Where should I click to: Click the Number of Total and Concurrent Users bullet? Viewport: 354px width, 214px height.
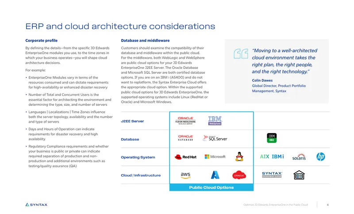[x=69, y=99]
